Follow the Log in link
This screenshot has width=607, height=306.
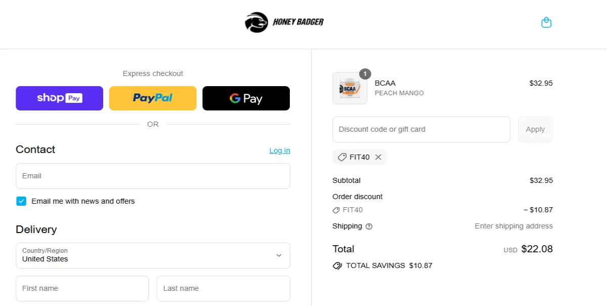pos(280,150)
